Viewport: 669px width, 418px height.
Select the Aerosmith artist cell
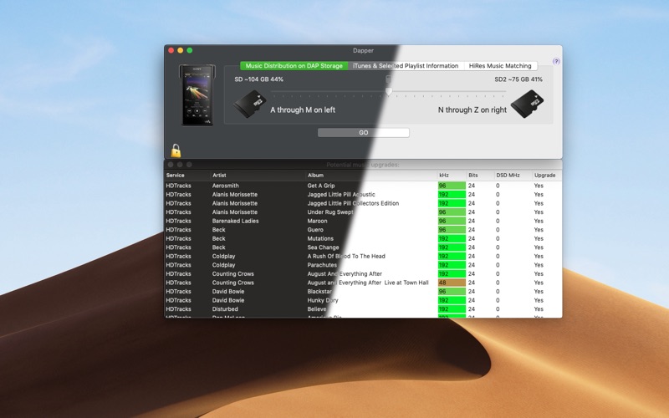[226, 186]
